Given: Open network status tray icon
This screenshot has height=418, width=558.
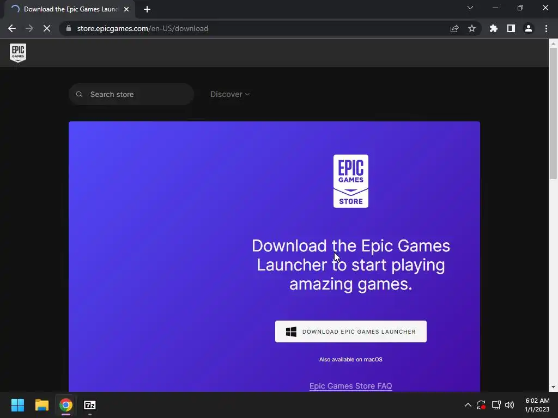Looking at the screenshot, I should coord(496,405).
